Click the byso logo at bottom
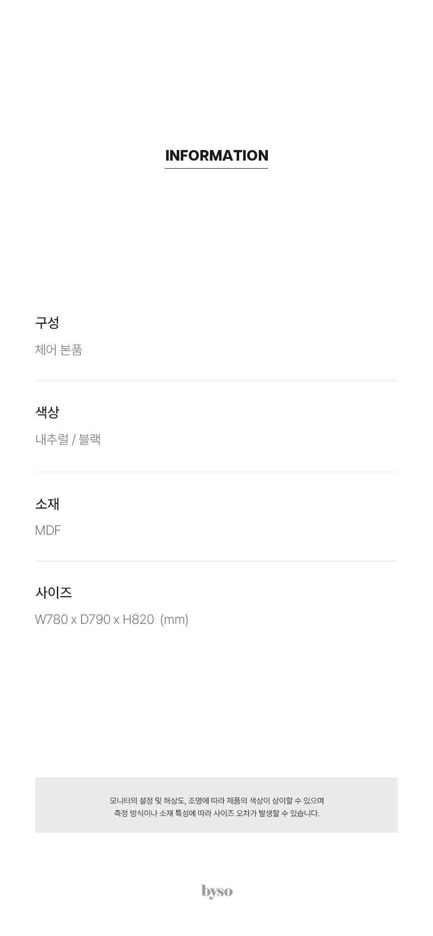433x936 pixels. point(217,892)
